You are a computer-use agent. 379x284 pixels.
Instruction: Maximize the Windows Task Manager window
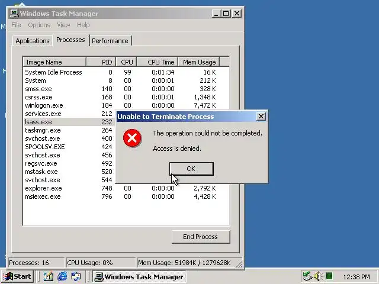click(226, 14)
